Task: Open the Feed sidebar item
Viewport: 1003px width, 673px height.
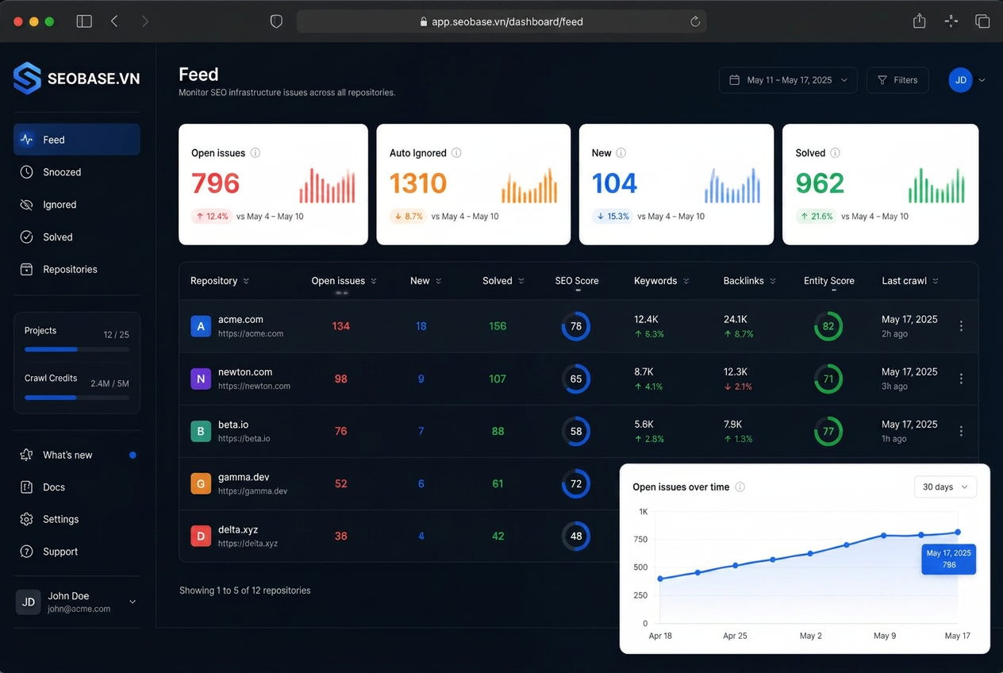Action: (x=77, y=140)
